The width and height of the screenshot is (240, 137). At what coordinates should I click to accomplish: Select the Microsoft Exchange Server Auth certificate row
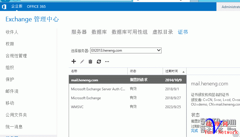point(128,89)
